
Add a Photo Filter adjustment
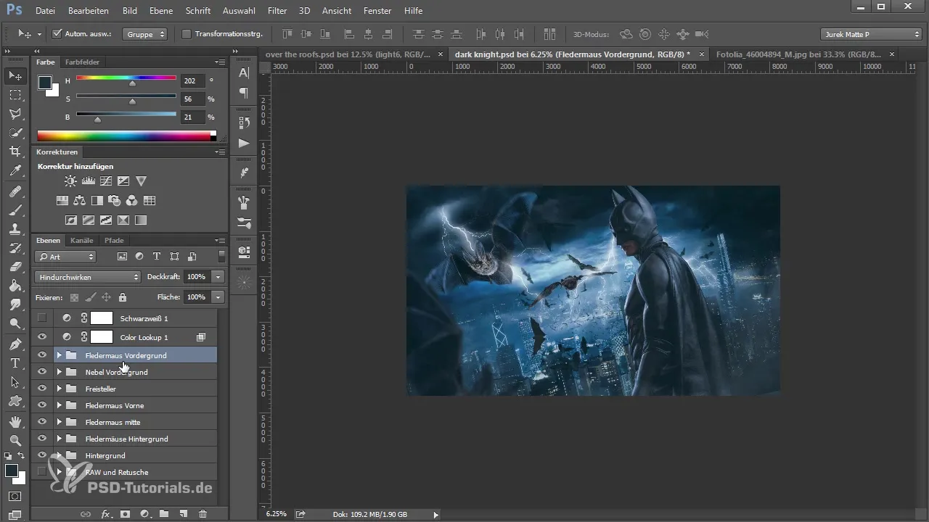115,201
